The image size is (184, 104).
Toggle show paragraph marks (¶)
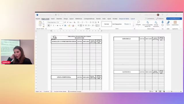point(98,22)
